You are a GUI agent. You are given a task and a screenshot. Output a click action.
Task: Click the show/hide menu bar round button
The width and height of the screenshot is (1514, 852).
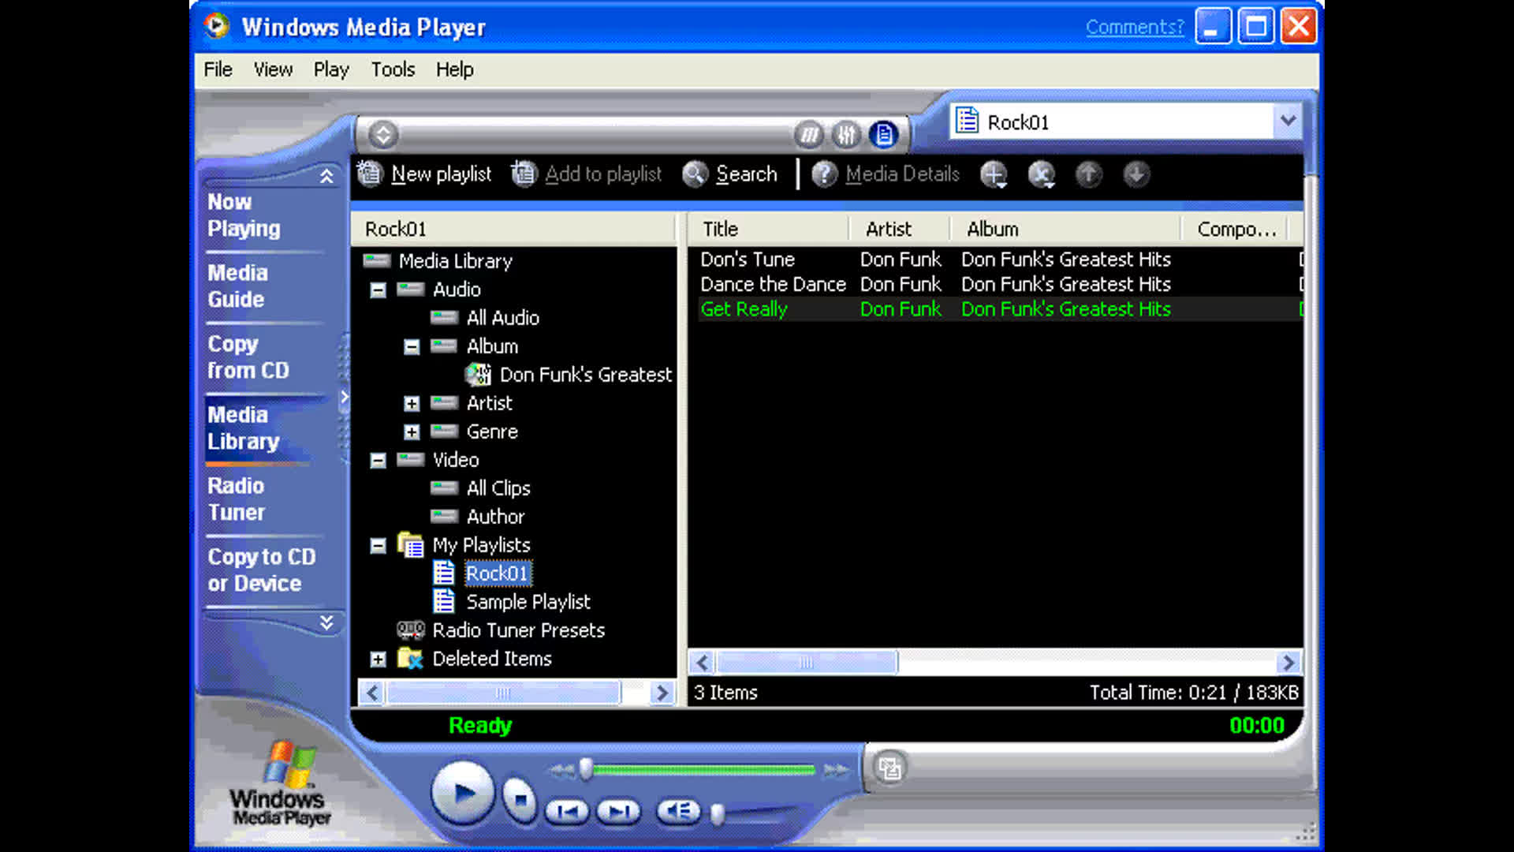click(383, 134)
